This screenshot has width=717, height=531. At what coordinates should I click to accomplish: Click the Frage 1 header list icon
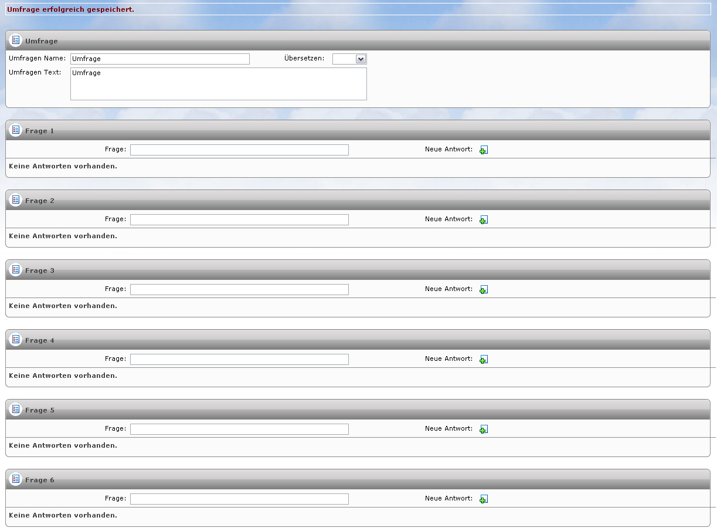[16, 130]
